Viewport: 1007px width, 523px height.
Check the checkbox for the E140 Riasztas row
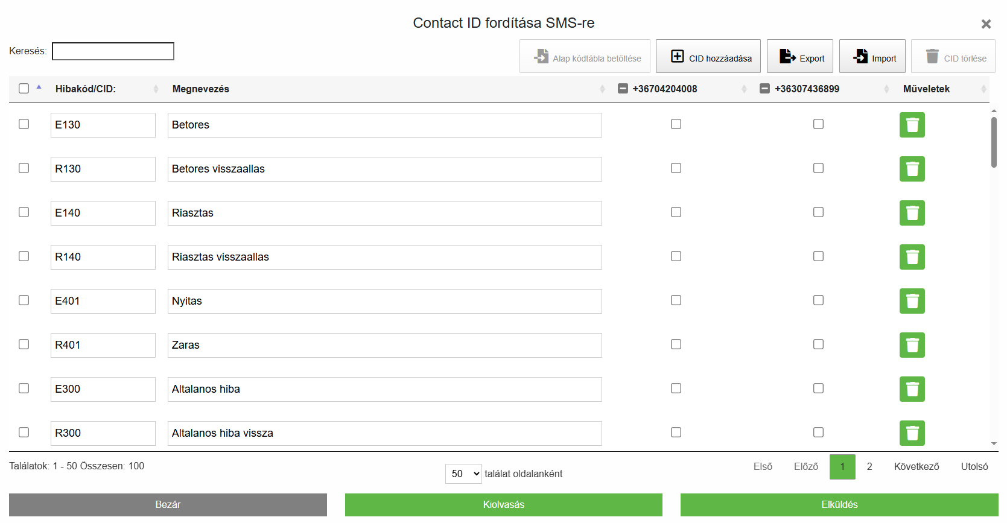coord(24,212)
